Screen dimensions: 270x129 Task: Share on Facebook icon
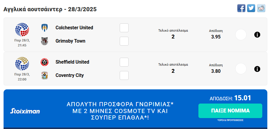[x=241, y=8]
